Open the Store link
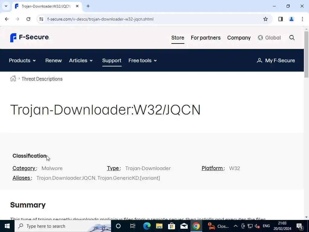309x232 pixels. point(178,38)
